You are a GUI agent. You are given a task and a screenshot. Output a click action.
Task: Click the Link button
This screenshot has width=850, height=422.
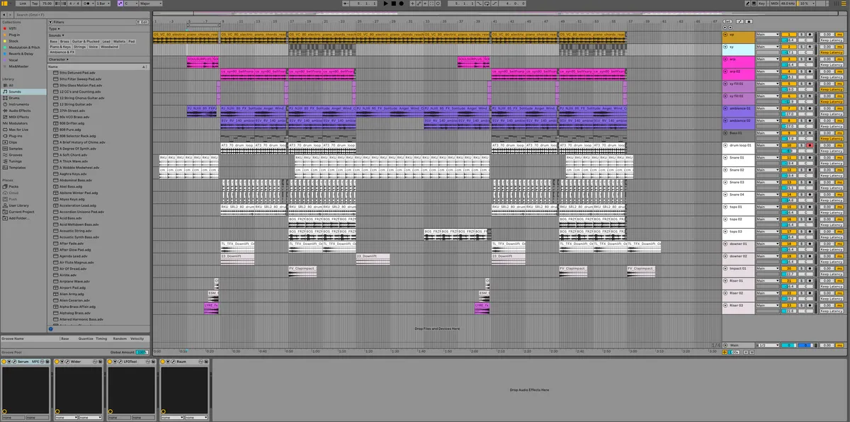coord(23,4)
